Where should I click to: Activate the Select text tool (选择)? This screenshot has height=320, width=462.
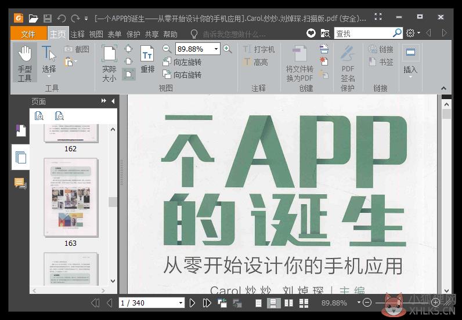[49, 61]
